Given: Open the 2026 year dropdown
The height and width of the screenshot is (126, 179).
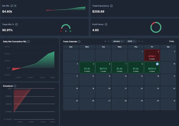Looking at the screenshot, I should (x=131, y=41).
